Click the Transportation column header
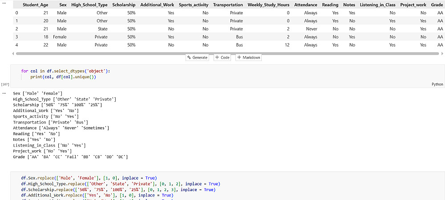Screen dimensions: 445x200 pos(228,5)
